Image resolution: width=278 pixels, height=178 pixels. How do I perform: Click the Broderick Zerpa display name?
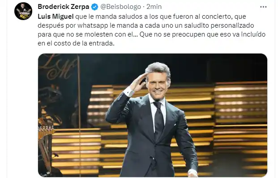[x=63, y=7]
